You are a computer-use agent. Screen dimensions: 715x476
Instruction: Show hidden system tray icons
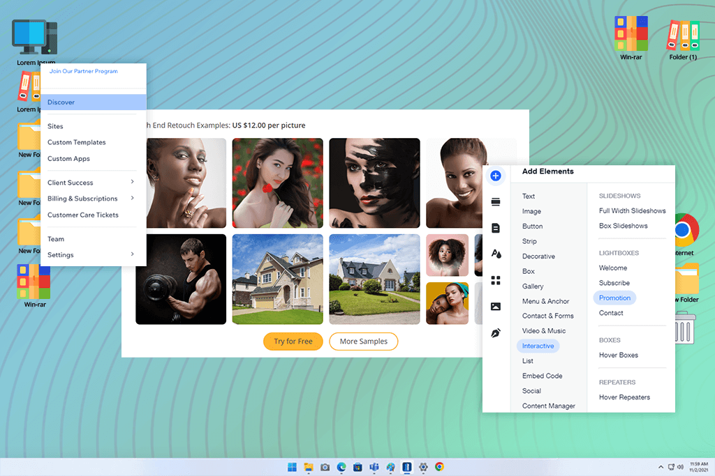tap(661, 467)
